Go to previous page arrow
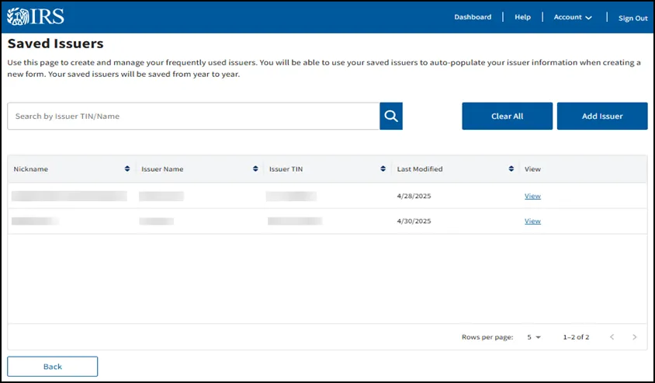The height and width of the screenshot is (383, 655). (612, 337)
